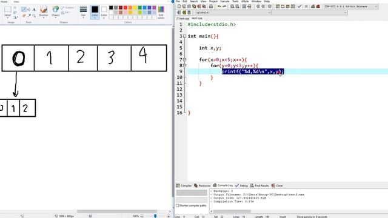Pick the yellow color swatch in Paint
The image size is (388, 218).
[135, 8]
